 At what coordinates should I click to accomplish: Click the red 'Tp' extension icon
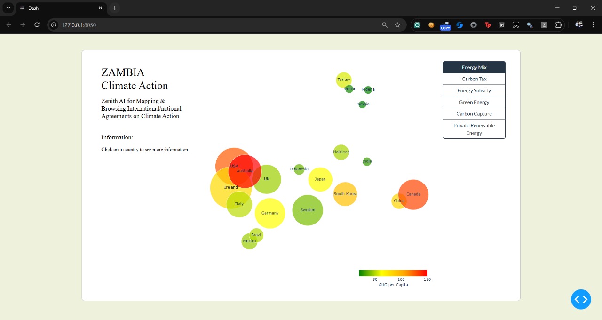pyautogui.click(x=488, y=25)
